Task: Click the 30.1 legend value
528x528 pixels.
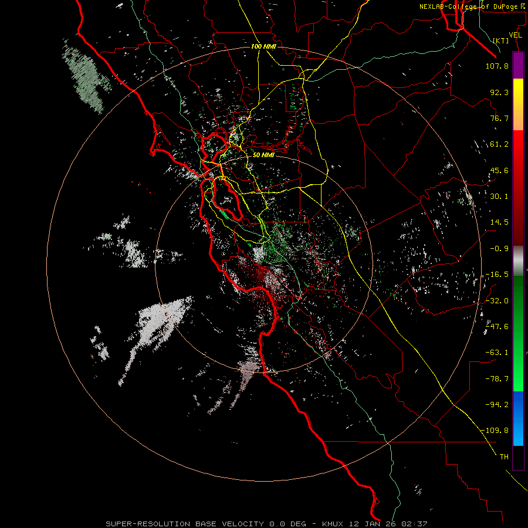Action: (x=499, y=197)
